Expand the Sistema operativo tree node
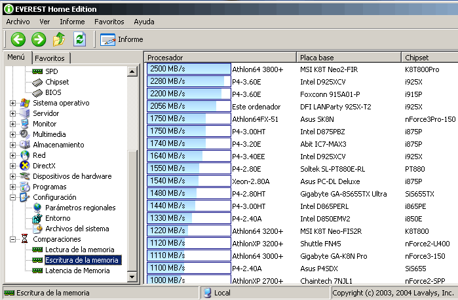The width and height of the screenshot is (458, 300). 12,103
